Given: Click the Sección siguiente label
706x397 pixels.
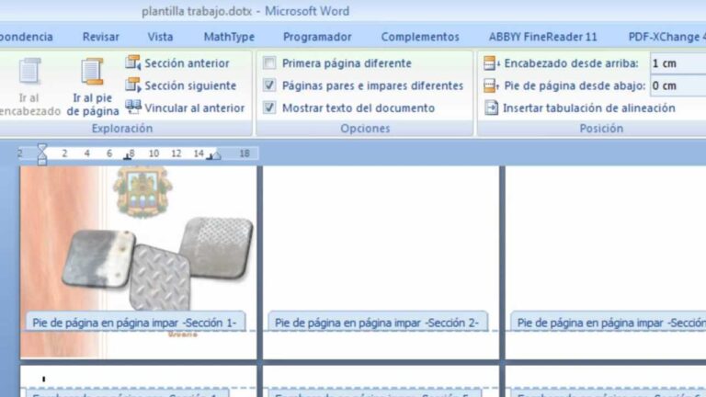Looking at the screenshot, I should click(x=190, y=85).
